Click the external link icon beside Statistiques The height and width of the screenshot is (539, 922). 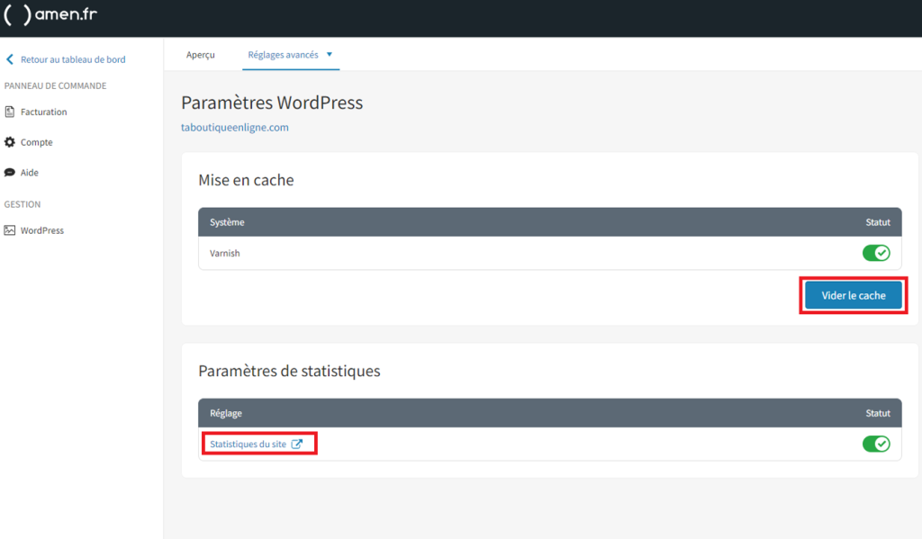[x=297, y=444]
